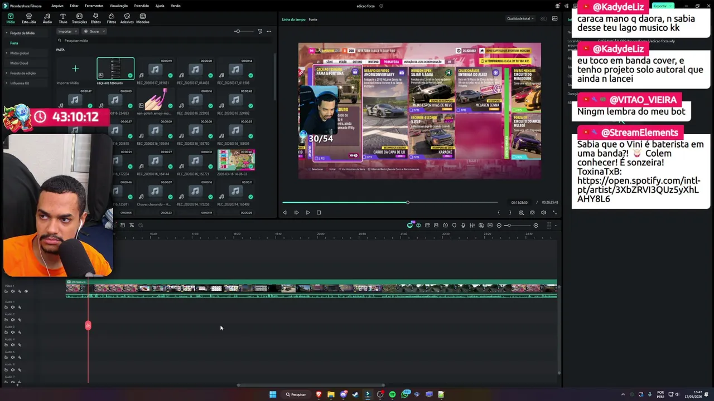Mute the Áudio 6 track
Screen dimensions: 714x401
point(13,370)
